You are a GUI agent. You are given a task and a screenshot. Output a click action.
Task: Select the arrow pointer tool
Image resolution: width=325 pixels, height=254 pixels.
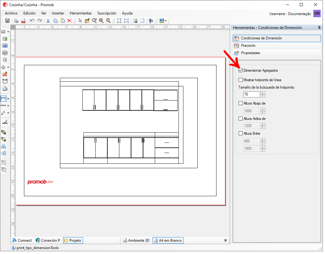80,21
